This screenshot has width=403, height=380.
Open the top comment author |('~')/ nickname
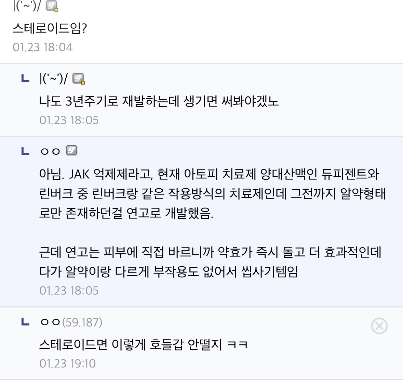pyautogui.click(x=27, y=6)
